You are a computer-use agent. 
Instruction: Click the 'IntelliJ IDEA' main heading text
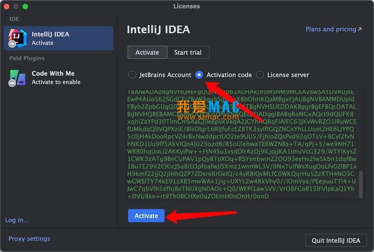[x=158, y=29]
